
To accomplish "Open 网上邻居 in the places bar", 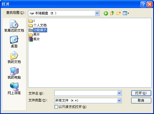I will (14, 89).
